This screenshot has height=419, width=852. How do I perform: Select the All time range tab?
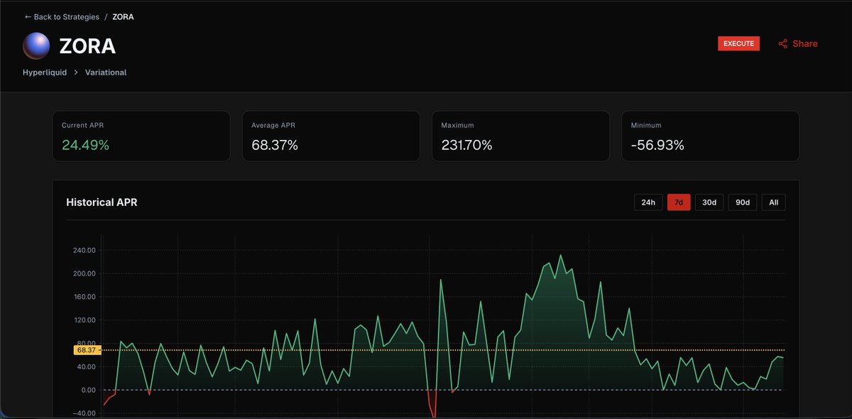pos(774,202)
